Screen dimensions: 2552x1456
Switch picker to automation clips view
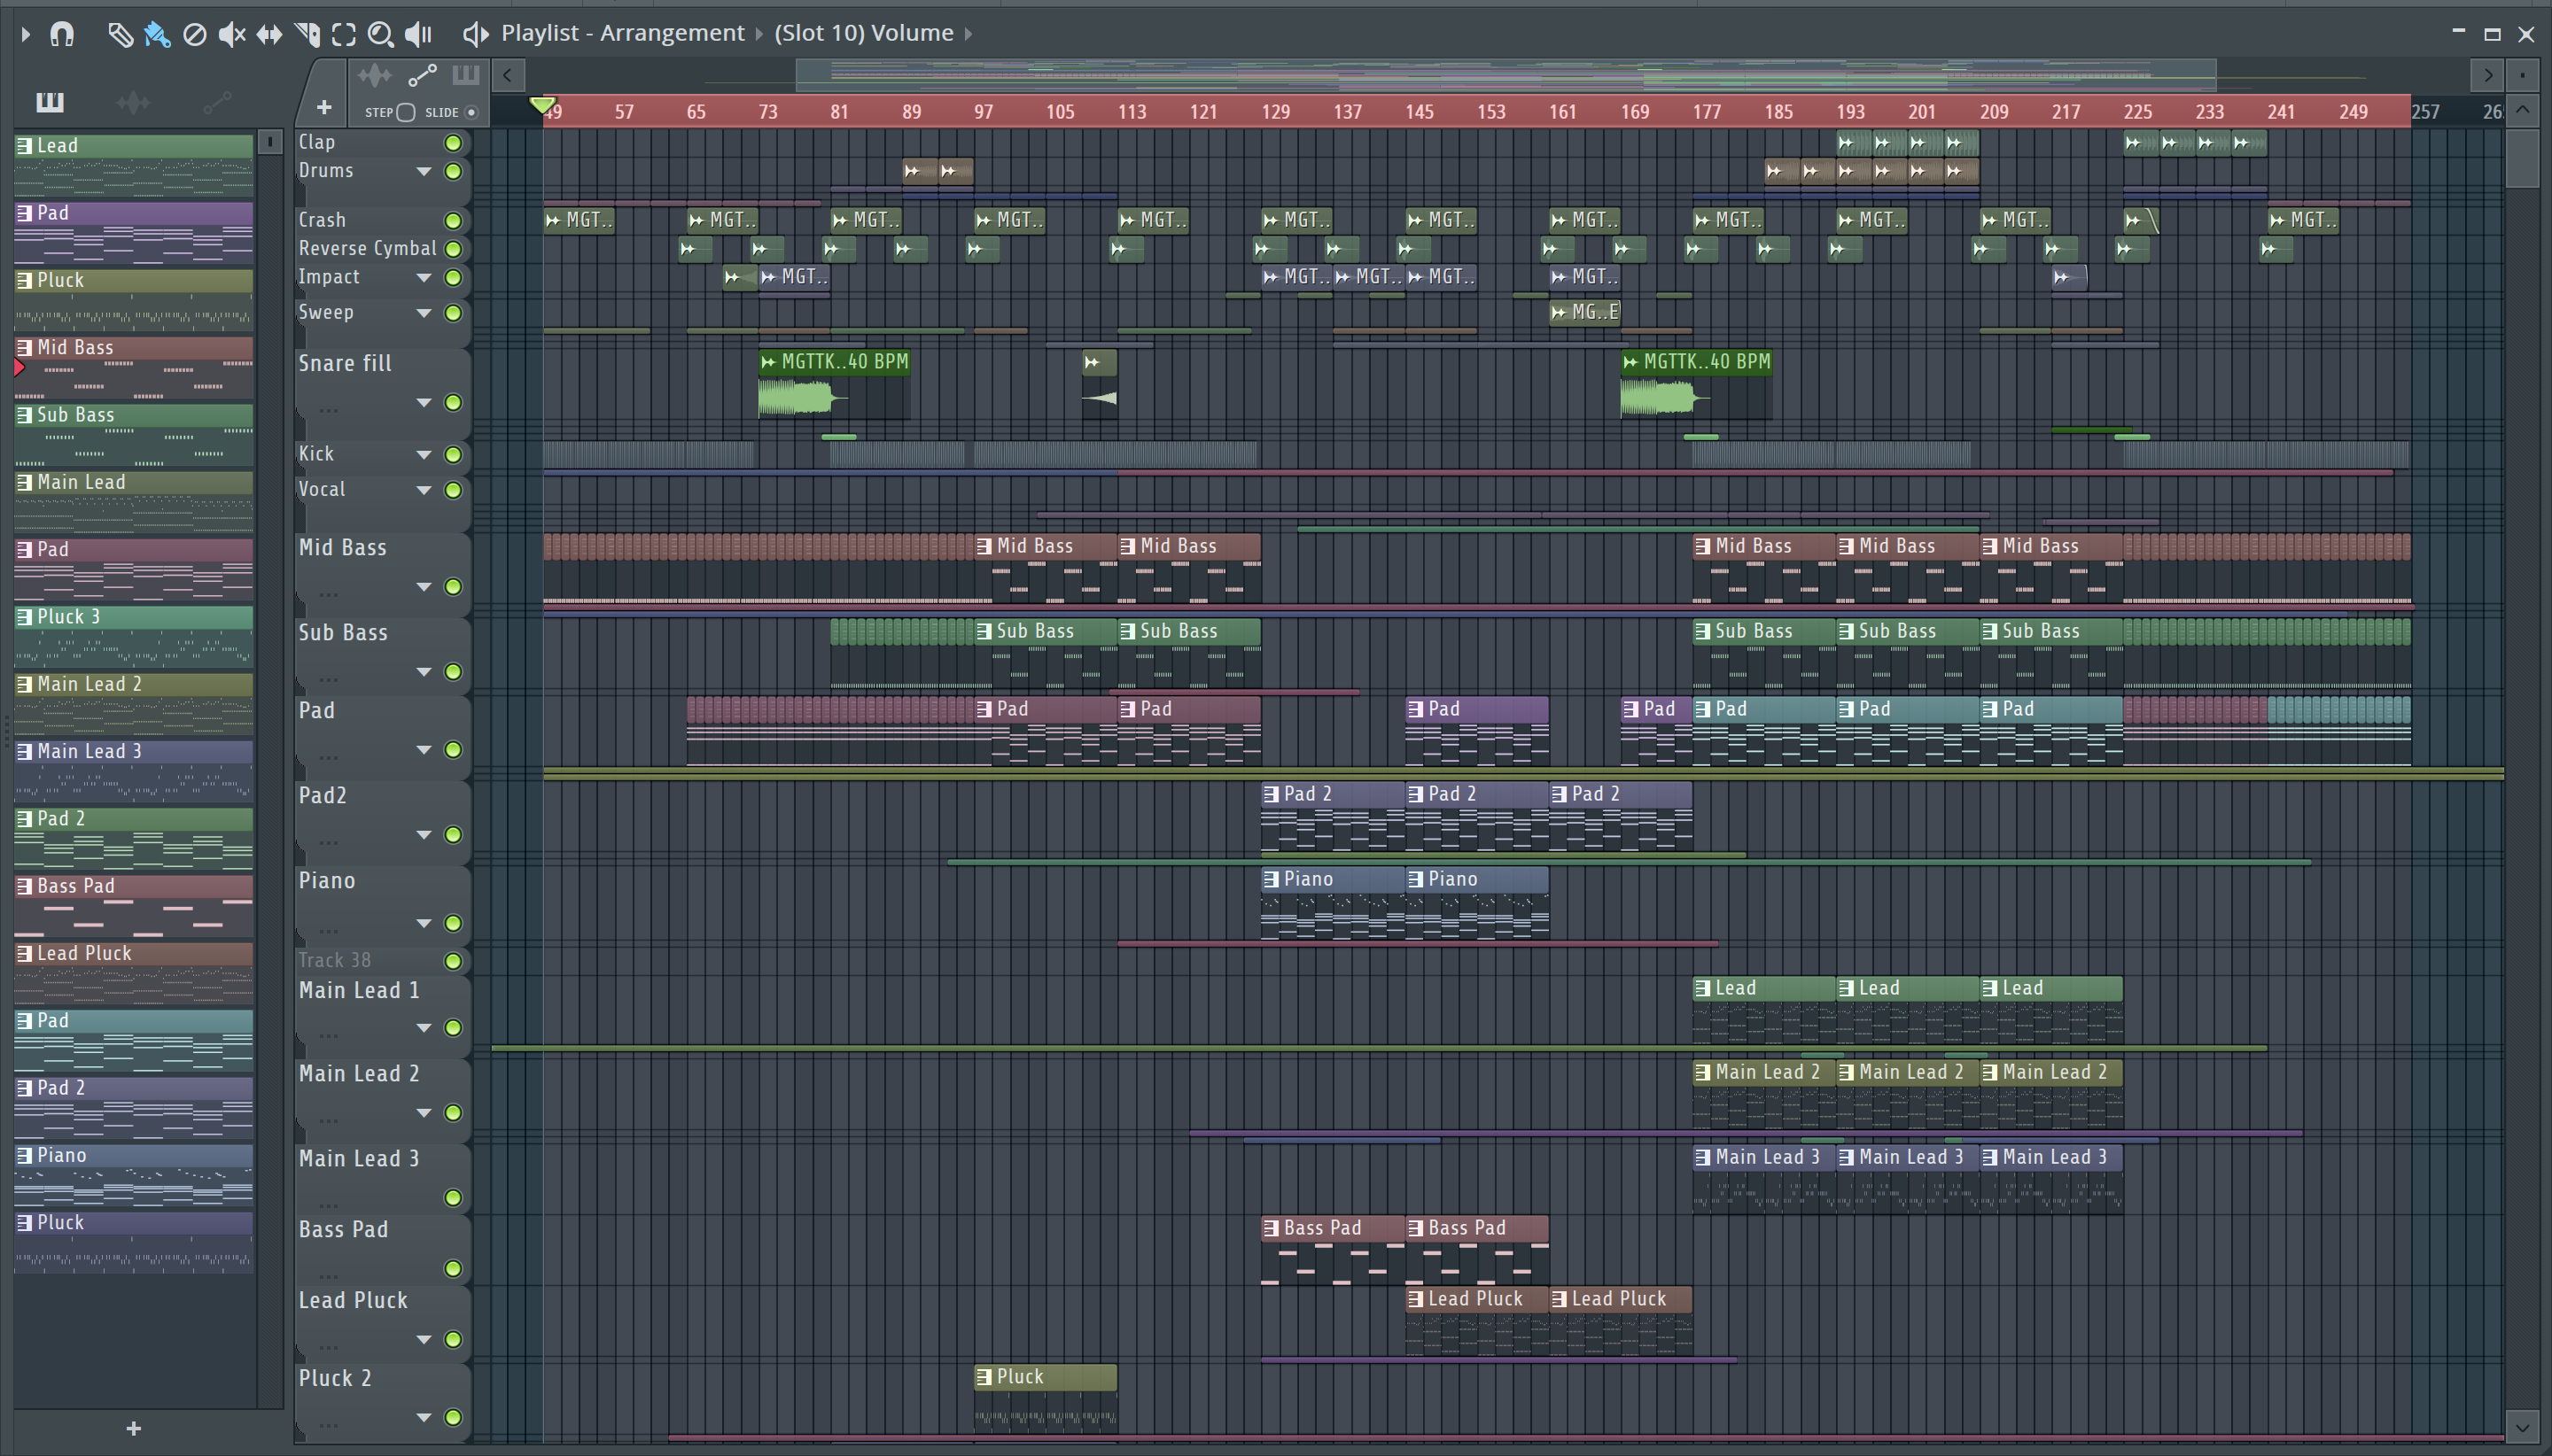pos(217,101)
